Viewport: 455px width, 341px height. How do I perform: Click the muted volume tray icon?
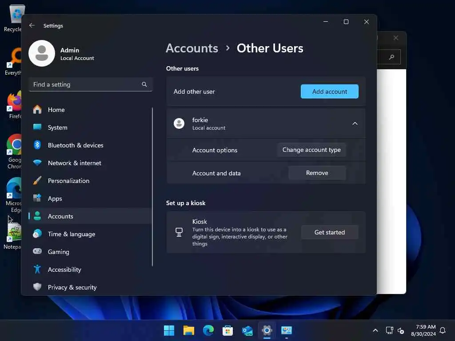point(401,330)
